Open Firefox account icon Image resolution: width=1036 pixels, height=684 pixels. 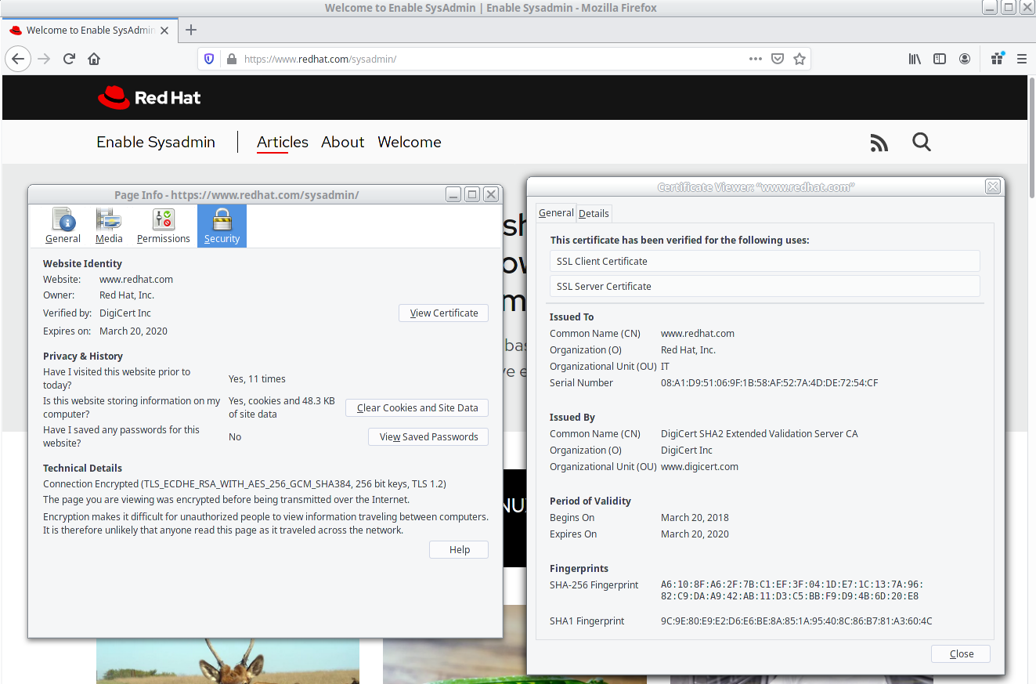pos(965,59)
